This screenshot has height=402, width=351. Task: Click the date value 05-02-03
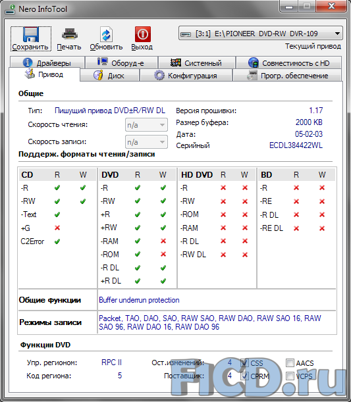[309, 134]
